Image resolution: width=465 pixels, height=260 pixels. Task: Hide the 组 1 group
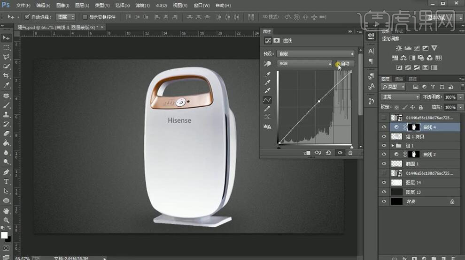[x=384, y=146]
